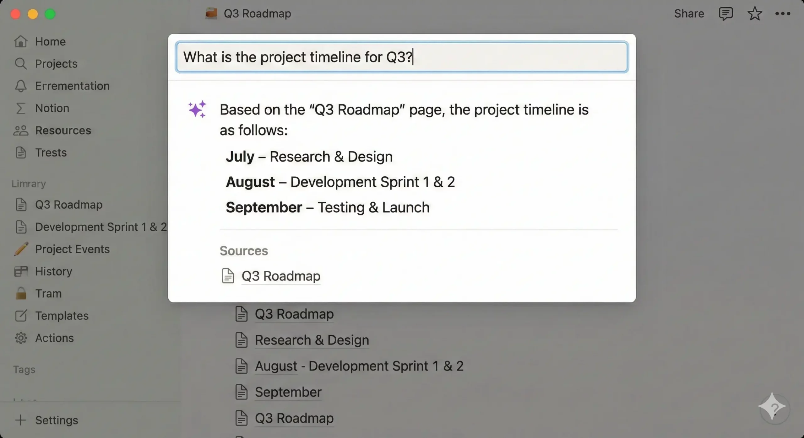Click the Share button
804x438 pixels.
point(689,14)
